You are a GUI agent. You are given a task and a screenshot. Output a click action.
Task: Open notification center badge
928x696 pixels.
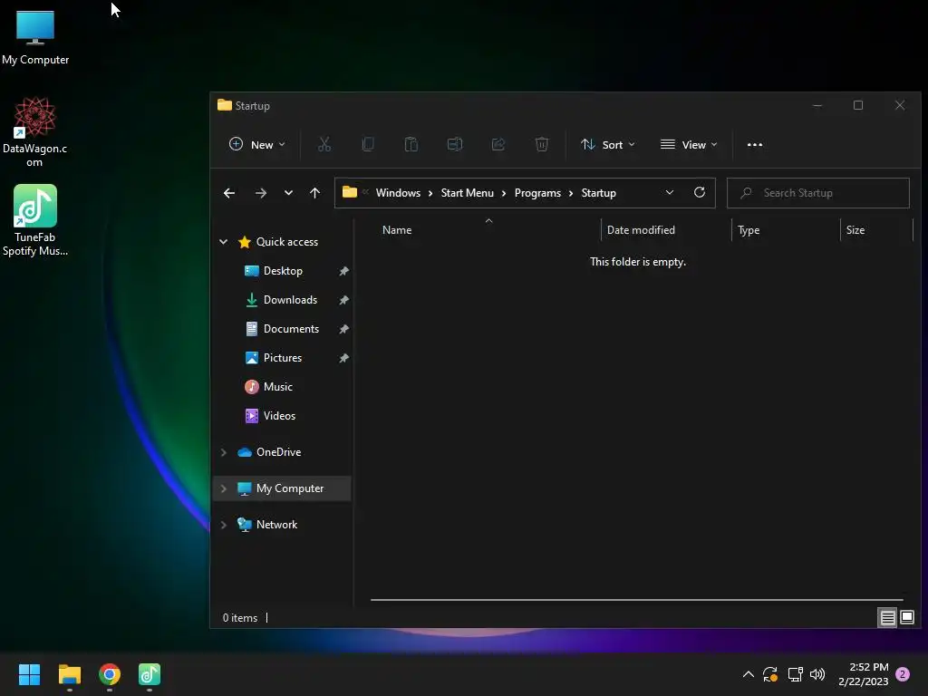coord(903,674)
